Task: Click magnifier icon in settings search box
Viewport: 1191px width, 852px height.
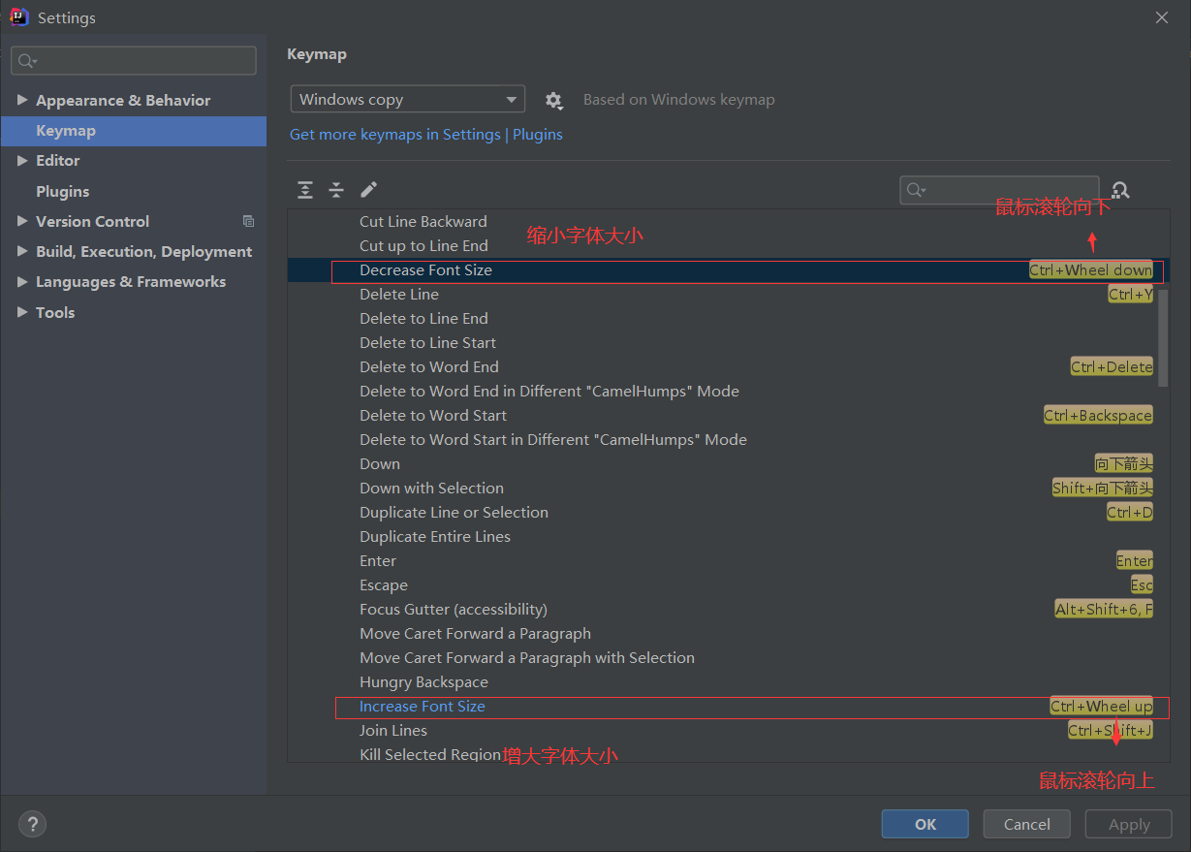Action: coord(27,61)
